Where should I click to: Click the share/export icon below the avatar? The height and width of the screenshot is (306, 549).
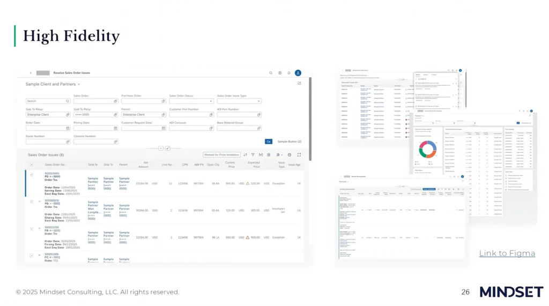pos(299,83)
